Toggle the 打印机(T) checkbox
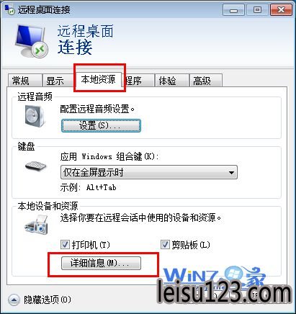This screenshot has height=314, width=296. (x=65, y=245)
